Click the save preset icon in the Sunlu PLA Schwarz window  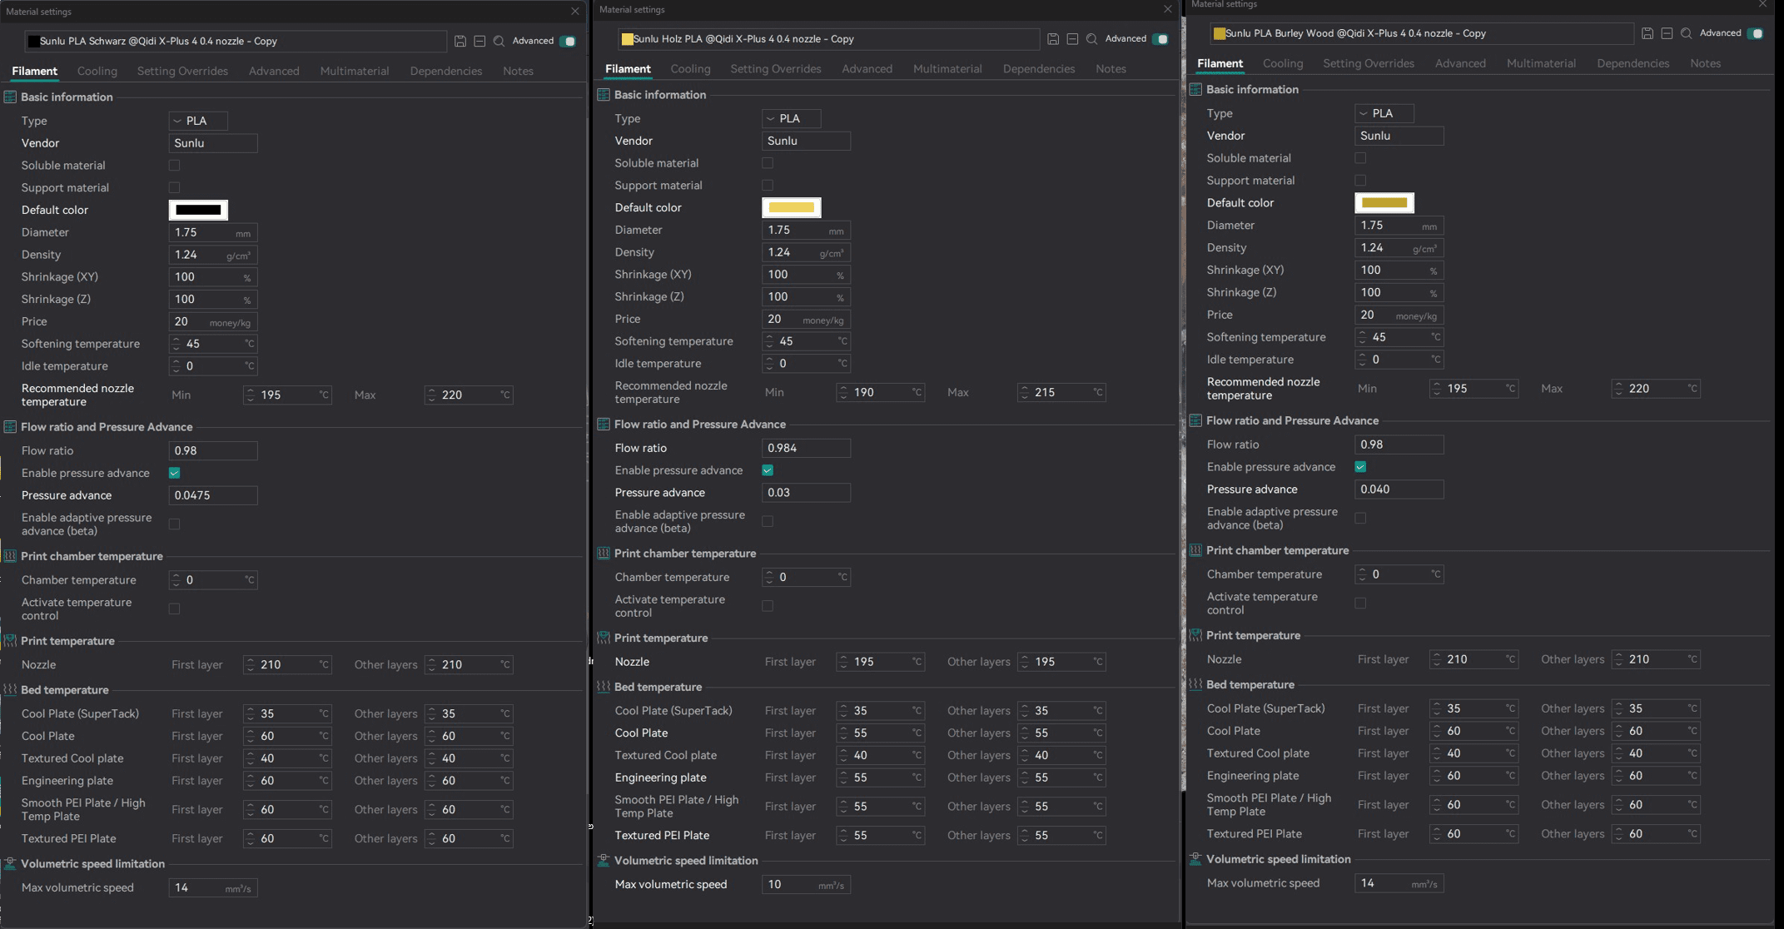460,41
